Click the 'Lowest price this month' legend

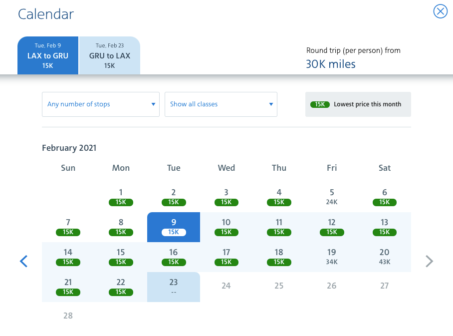tap(358, 104)
